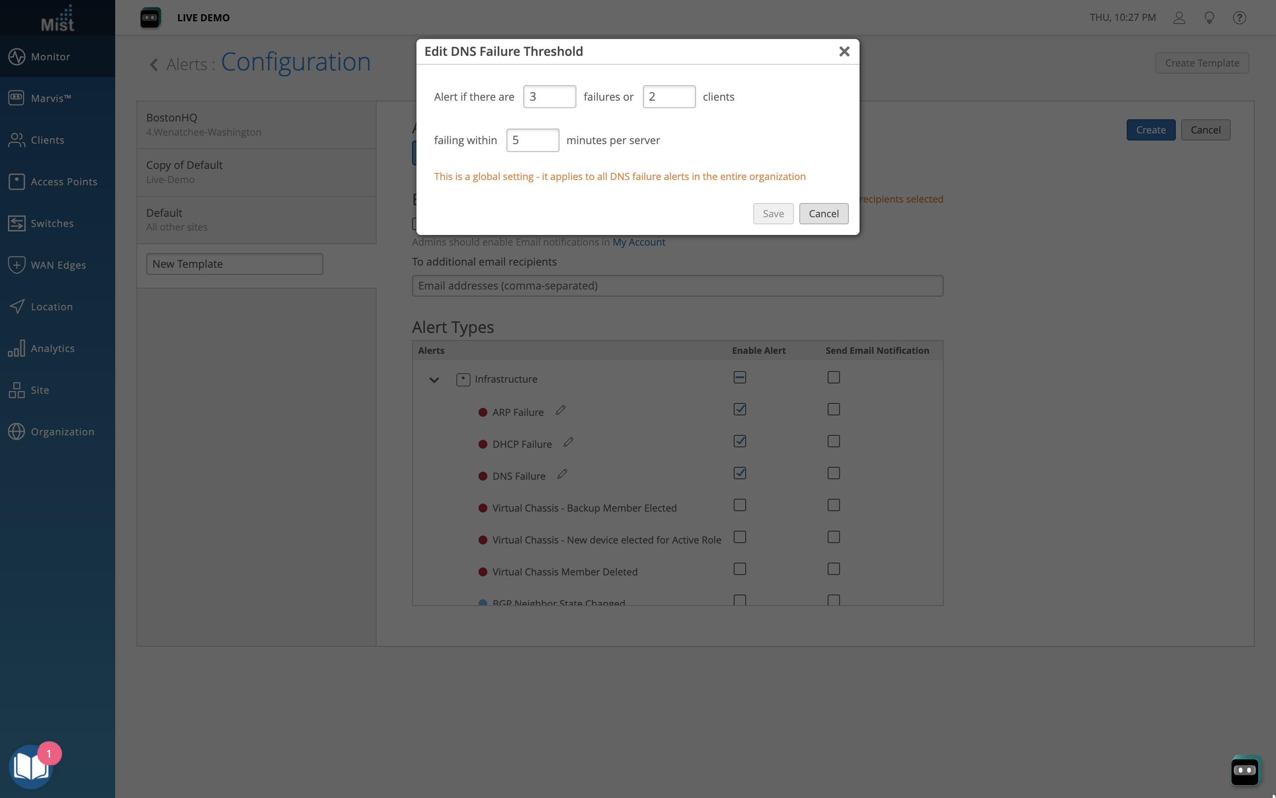
Task: Go back using Alerts chevron arrow
Action: click(153, 64)
